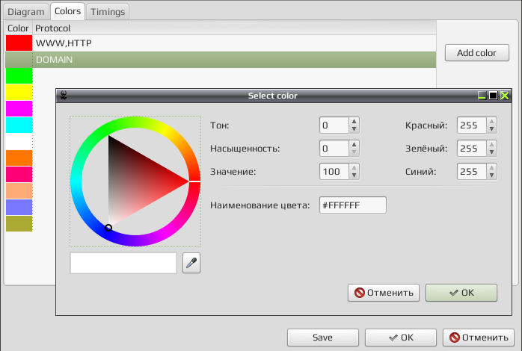Maximize the Select color dialog
522x351 pixels.
tap(493, 96)
